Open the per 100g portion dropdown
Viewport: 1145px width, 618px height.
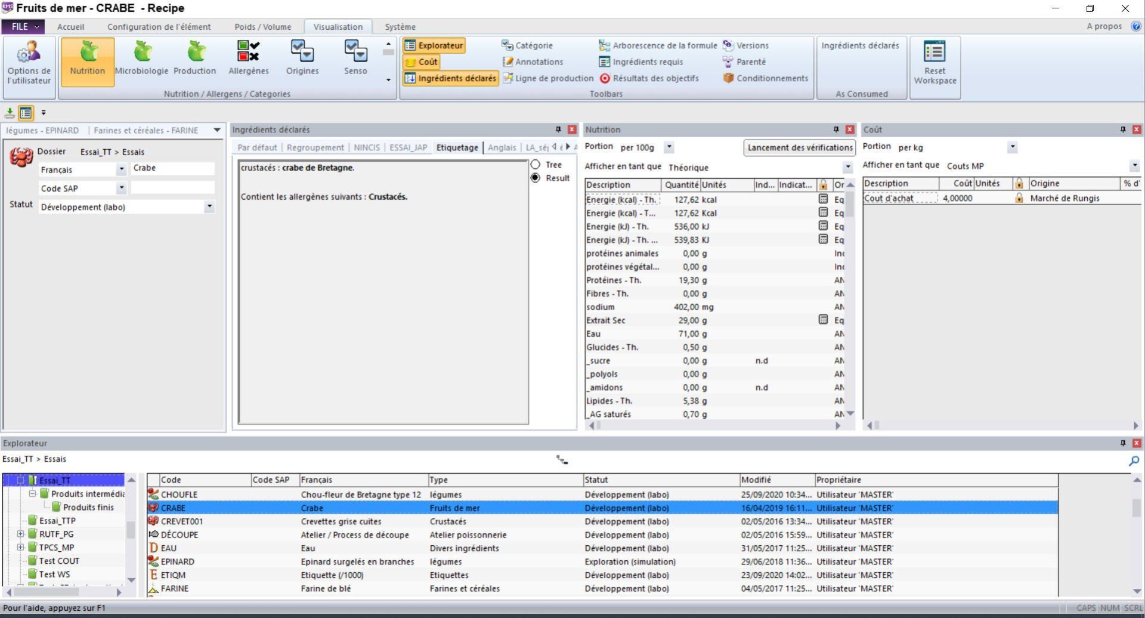[669, 147]
